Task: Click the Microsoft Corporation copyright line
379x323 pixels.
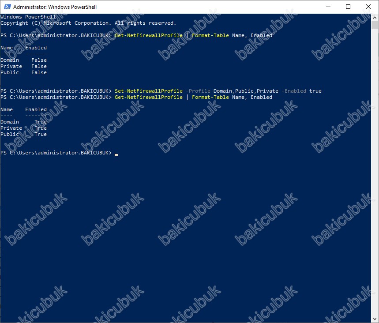Action: tap(88, 23)
